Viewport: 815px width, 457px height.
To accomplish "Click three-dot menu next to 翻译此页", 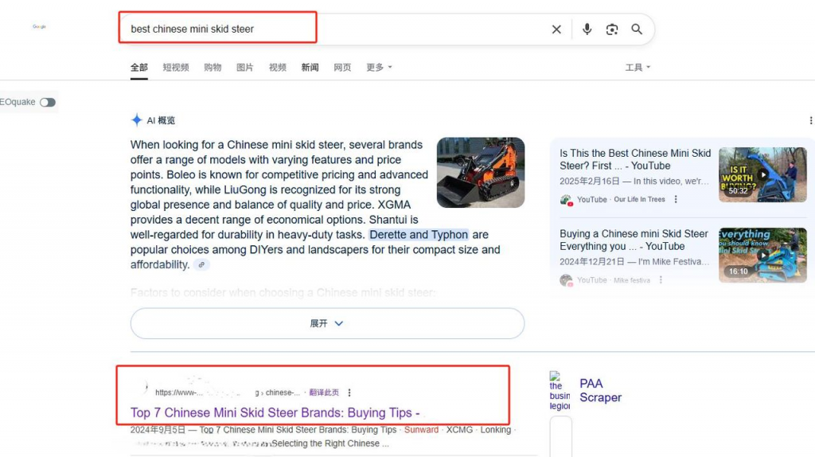I will pos(349,393).
